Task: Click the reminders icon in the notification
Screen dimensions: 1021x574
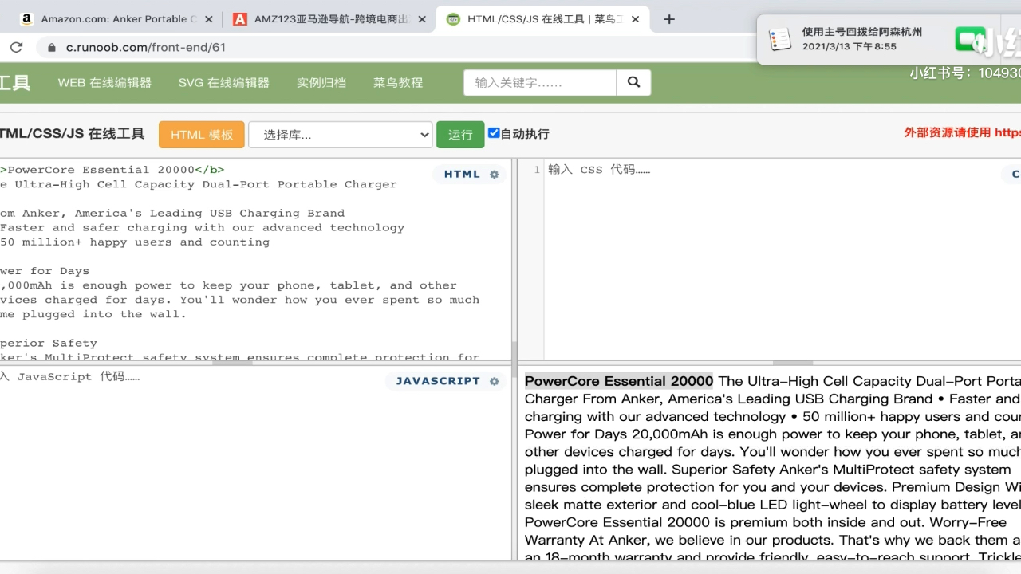Action: [x=779, y=39]
